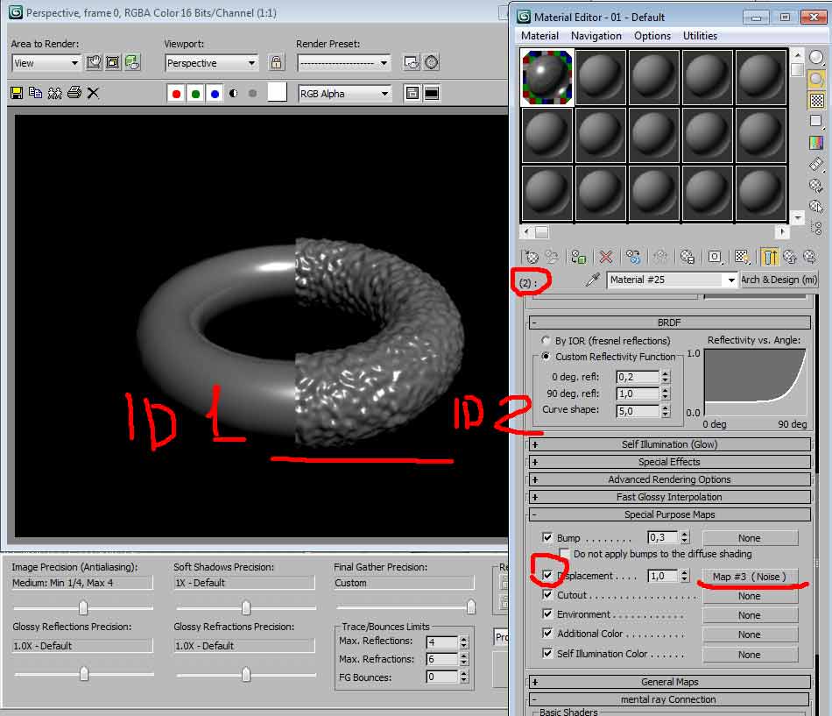Click the Soft Shadows Precision slider handle
This screenshot has width=832, height=716.
pos(246,607)
